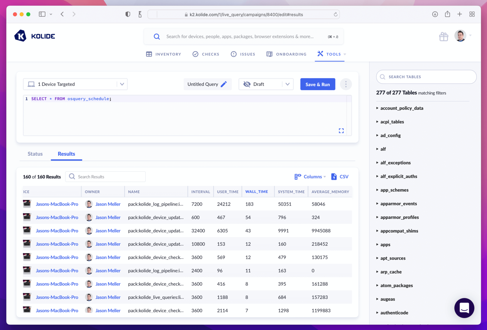This screenshot has width=487, height=330.
Task: Click the Untitled Query name button
Action: click(207, 84)
